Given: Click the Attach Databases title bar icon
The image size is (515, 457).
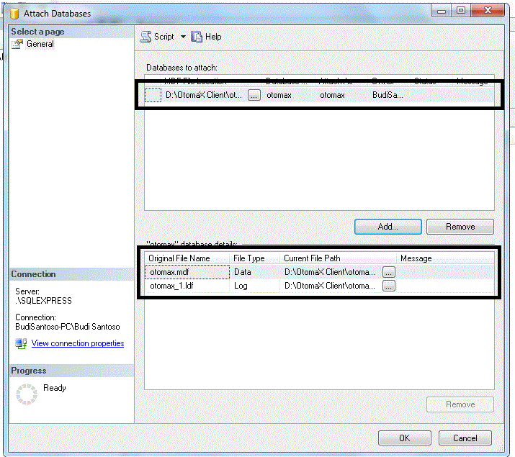Looking at the screenshot, I should point(13,14).
